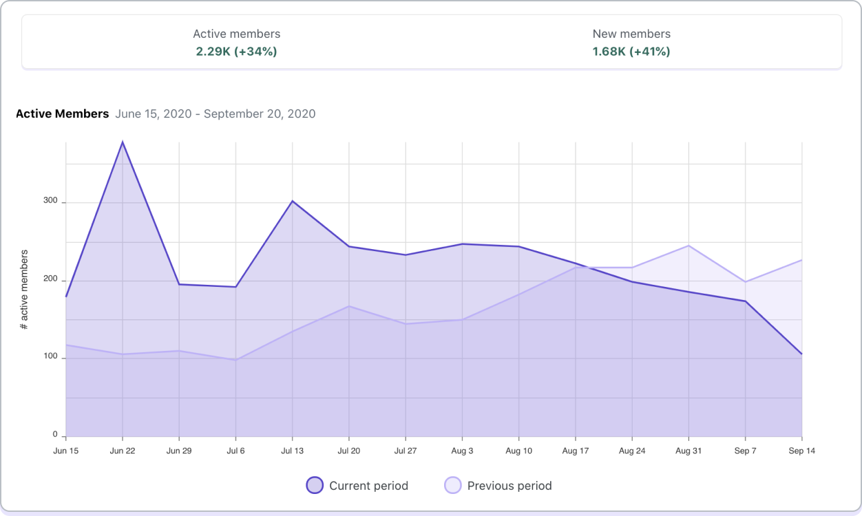This screenshot has width=862, height=516.
Task: Click the Previous period low point at Jul 6
Action: (235, 360)
